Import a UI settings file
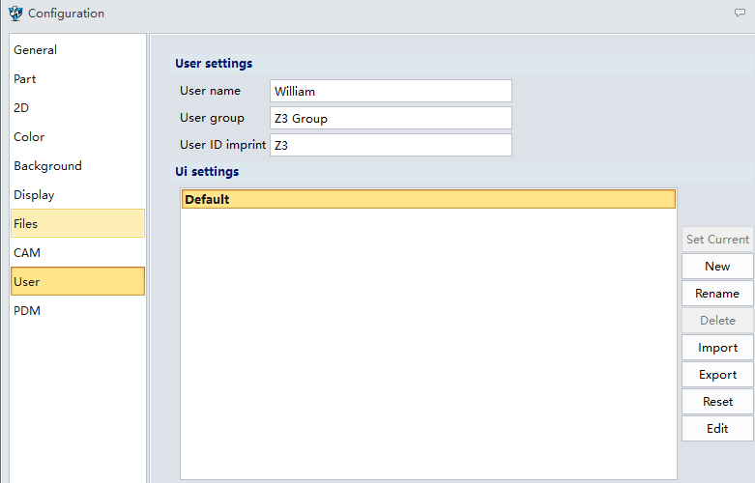The image size is (755, 483). coord(717,348)
